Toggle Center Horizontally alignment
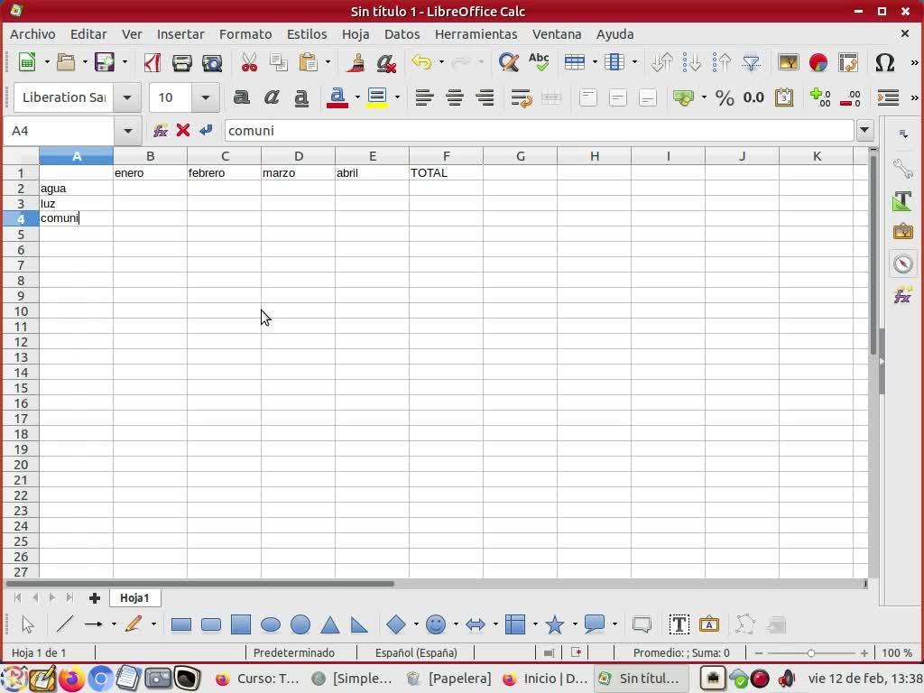Viewport: 924px width, 693px height. [x=455, y=97]
